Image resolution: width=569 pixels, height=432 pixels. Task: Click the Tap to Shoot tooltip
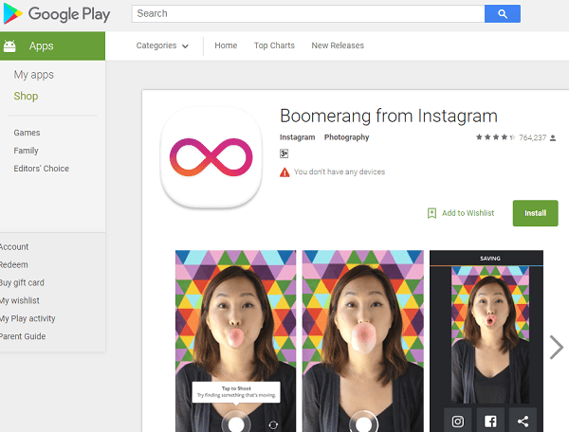pyautogui.click(x=236, y=392)
